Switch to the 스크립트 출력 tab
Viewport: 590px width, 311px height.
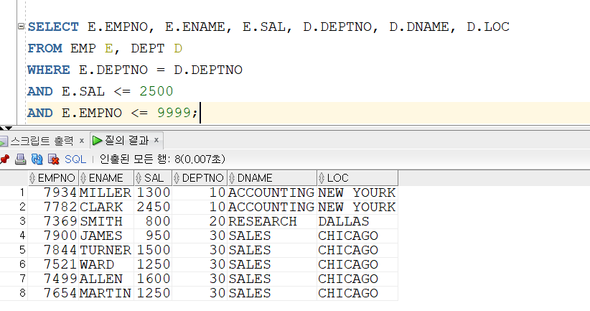(42, 141)
